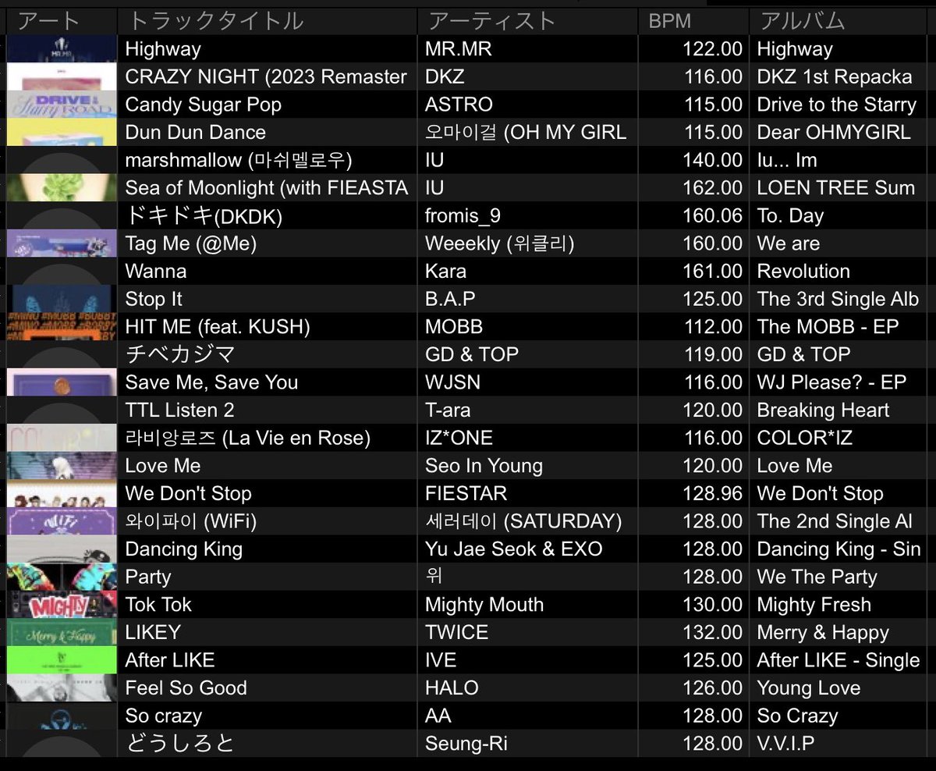Viewport: 936px width, 771px height.
Task: Click album V.V.I.P
Action: (x=785, y=744)
